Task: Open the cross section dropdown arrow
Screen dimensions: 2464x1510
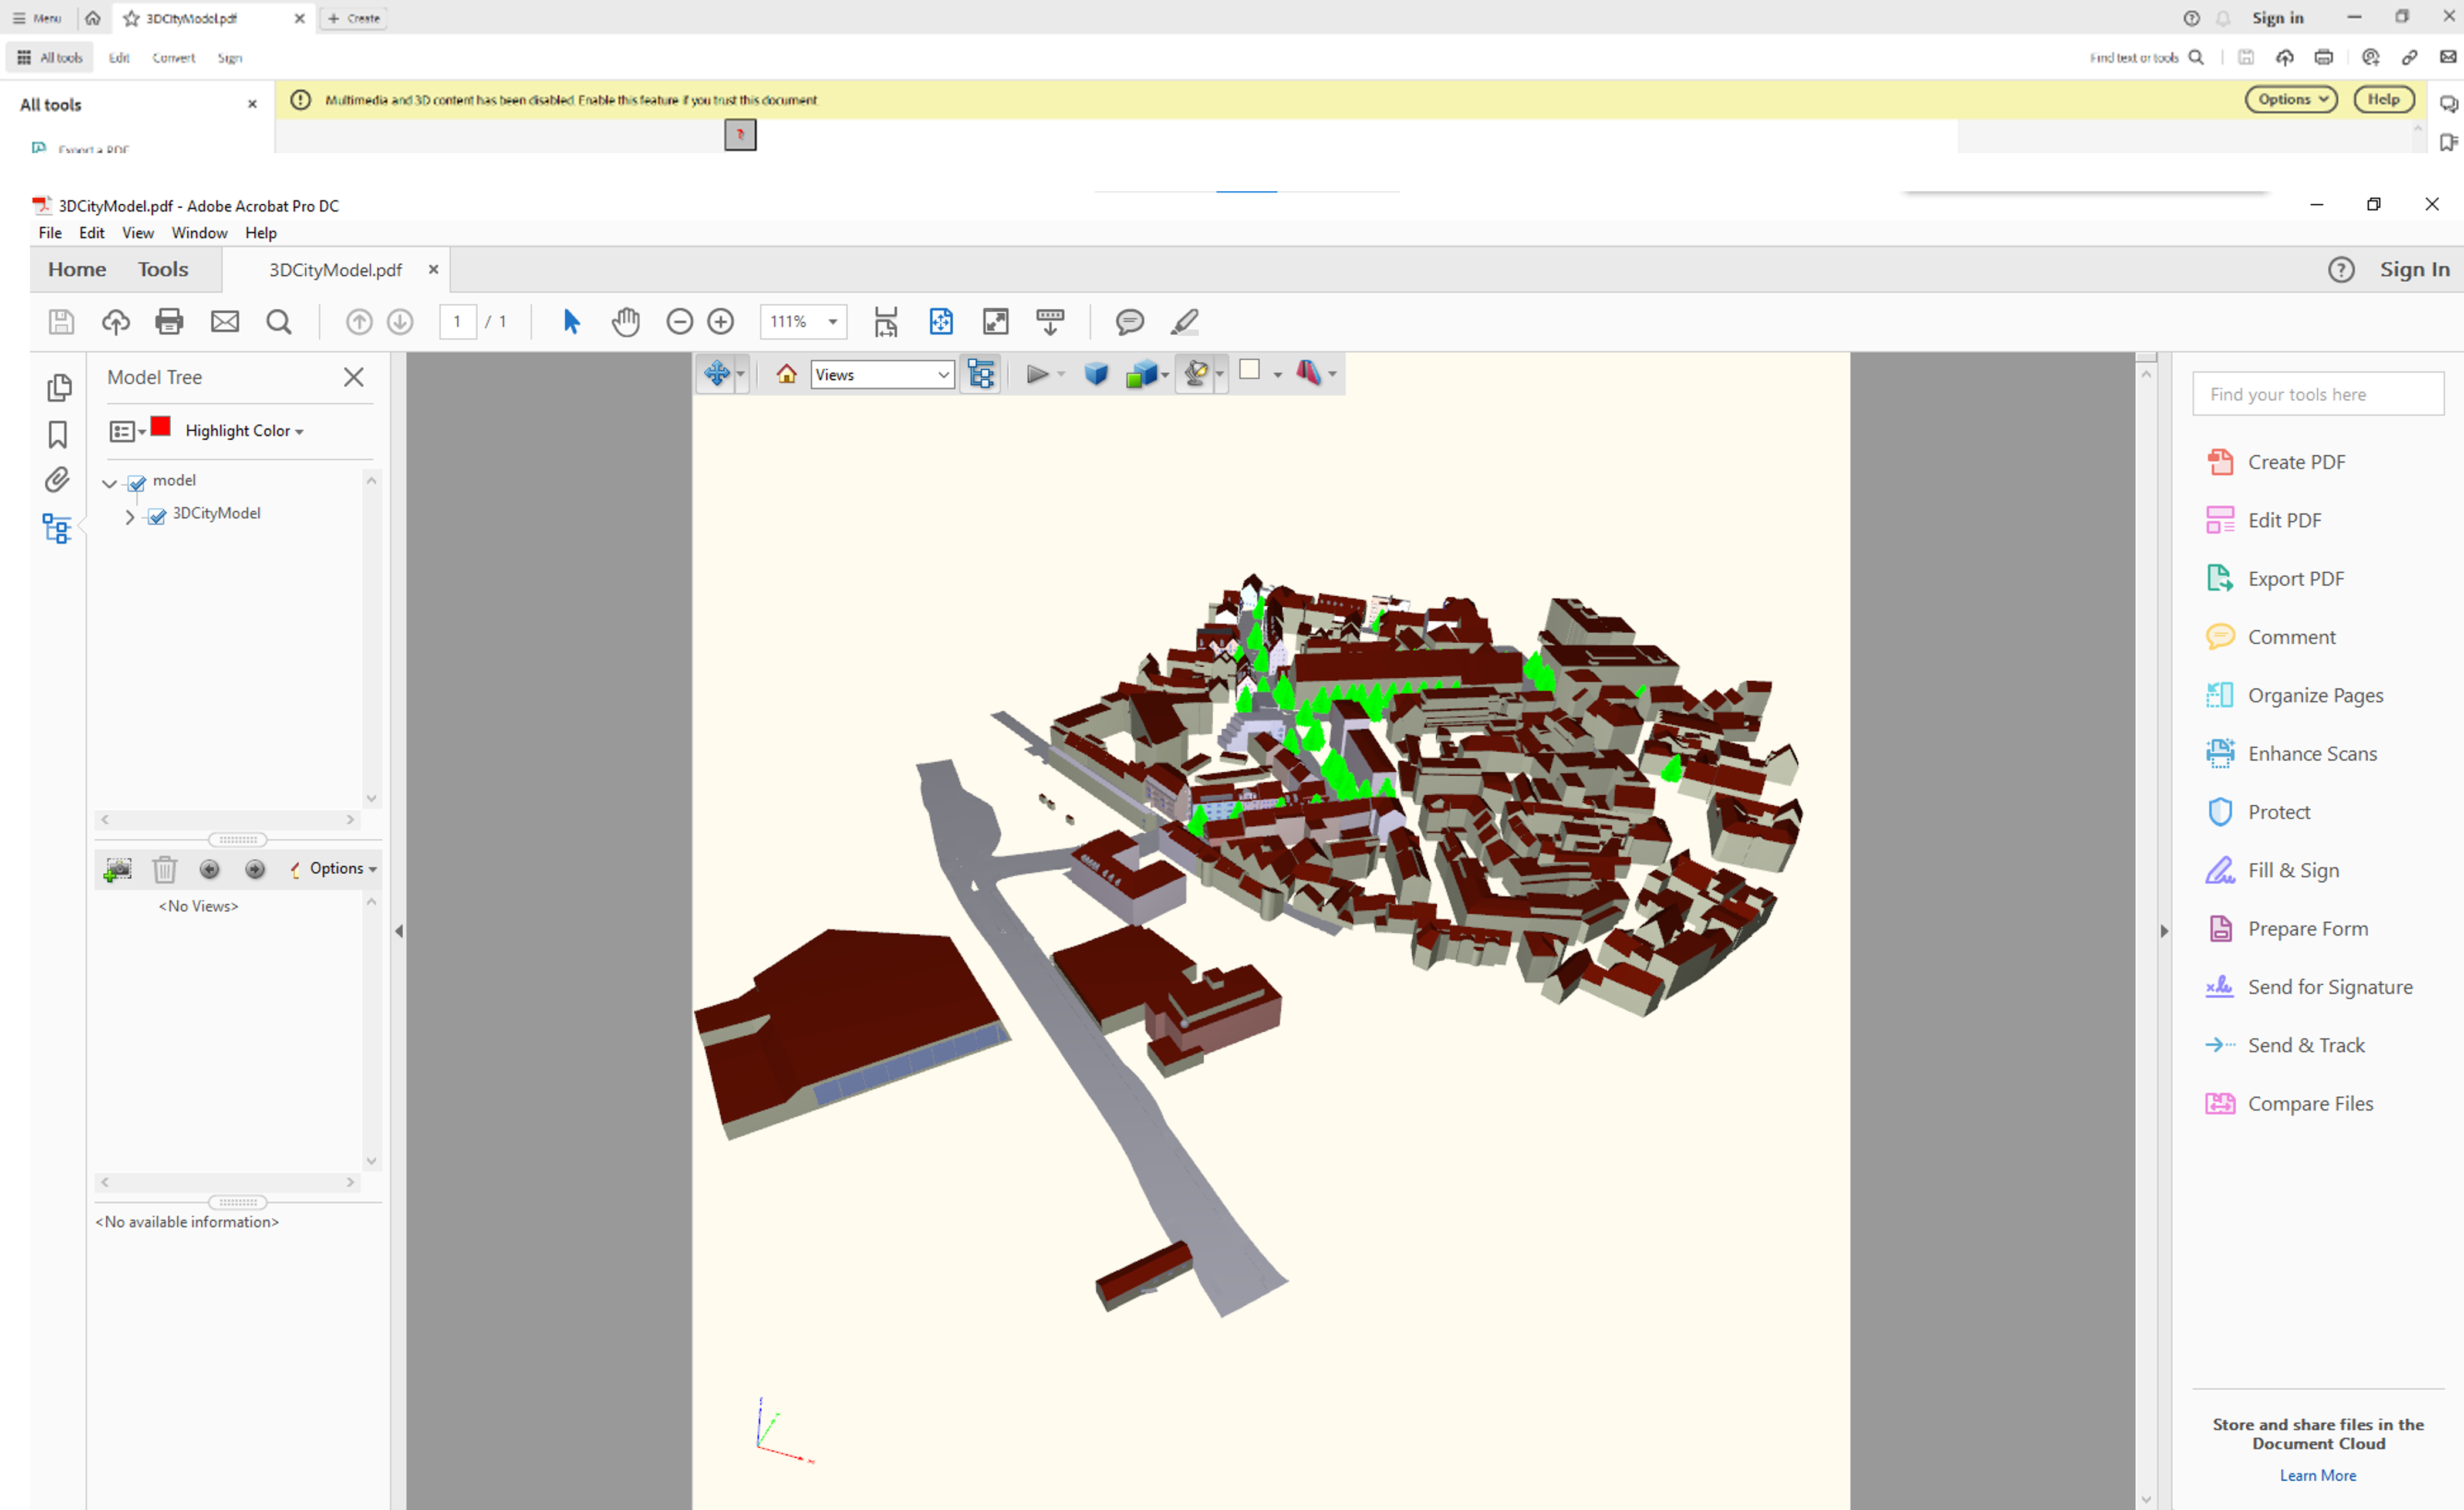Action: coord(1332,375)
